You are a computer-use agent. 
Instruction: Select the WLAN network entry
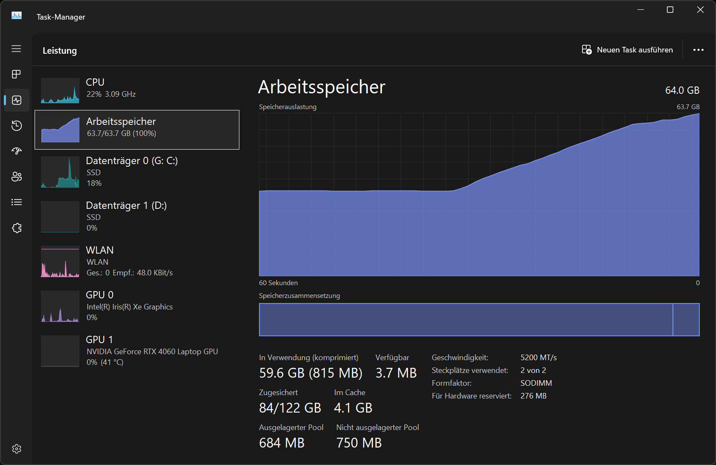pos(137,261)
